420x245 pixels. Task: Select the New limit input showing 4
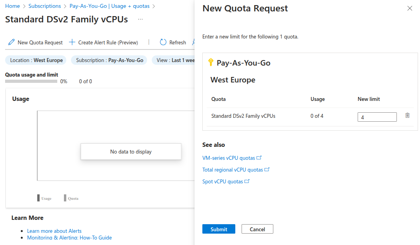(377, 117)
